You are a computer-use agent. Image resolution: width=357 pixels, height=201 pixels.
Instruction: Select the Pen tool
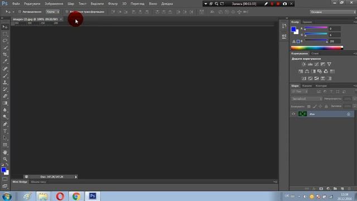[5, 124]
